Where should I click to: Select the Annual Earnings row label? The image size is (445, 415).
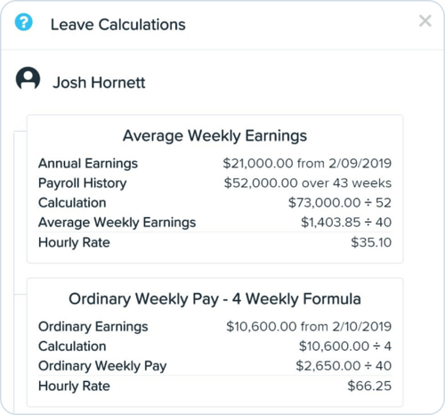88,164
